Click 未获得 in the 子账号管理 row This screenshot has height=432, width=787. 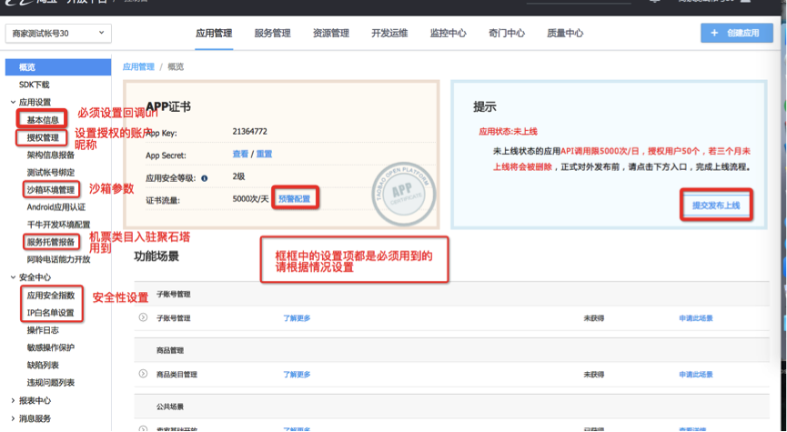[593, 318]
